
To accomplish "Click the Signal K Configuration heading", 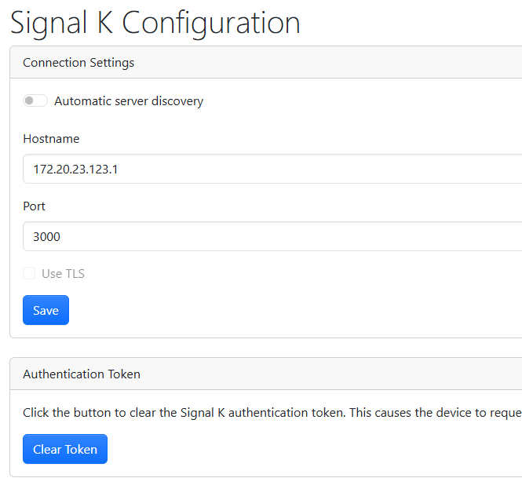I will pyautogui.click(x=155, y=23).
